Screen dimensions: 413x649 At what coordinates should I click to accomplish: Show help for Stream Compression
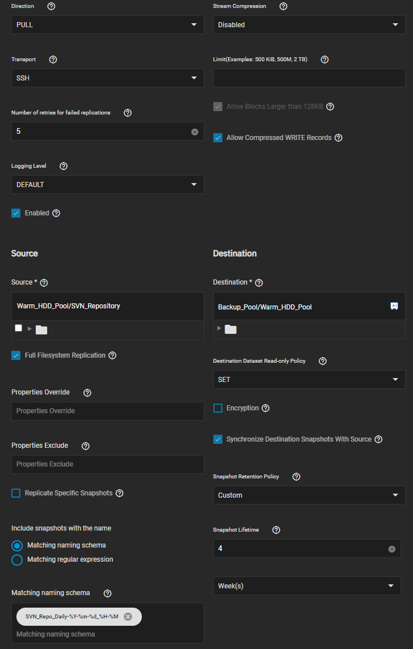(x=284, y=6)
